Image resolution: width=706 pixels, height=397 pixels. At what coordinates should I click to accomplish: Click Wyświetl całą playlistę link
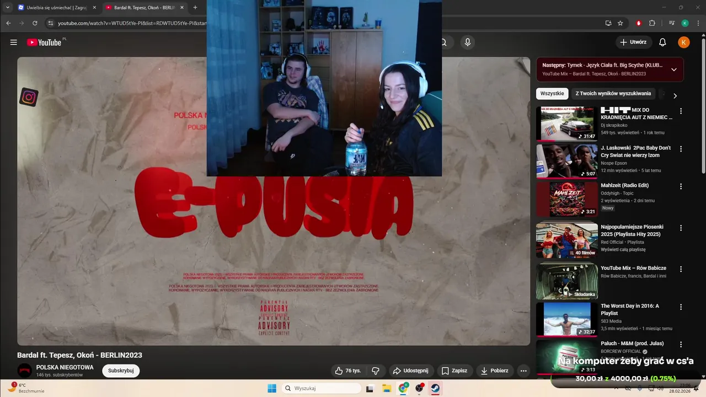(623, 249)
